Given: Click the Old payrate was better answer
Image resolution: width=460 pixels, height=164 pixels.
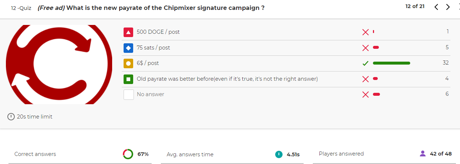Looking at the screenshot, I should (227, 79).
